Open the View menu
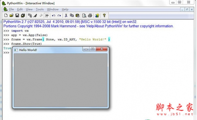197x120 pixels. [x=29, y=10]
